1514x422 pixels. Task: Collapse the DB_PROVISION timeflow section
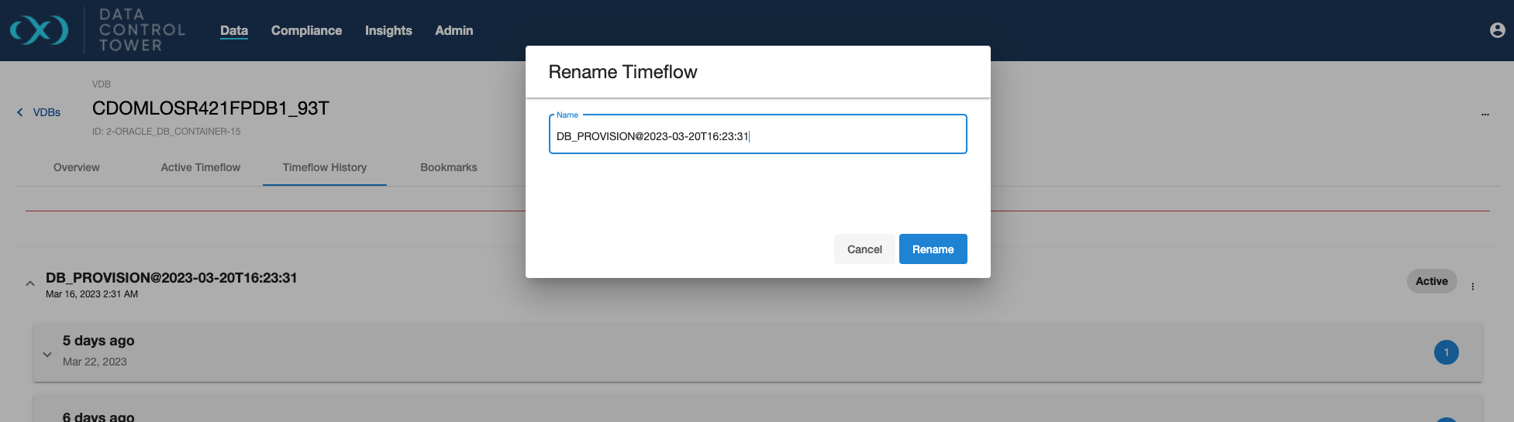click(x=30, y=283)
